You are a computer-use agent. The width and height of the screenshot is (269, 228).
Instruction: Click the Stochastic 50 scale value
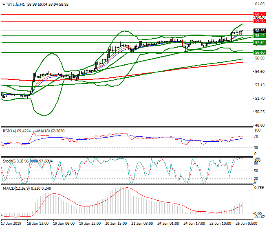(x=256, y=171)
